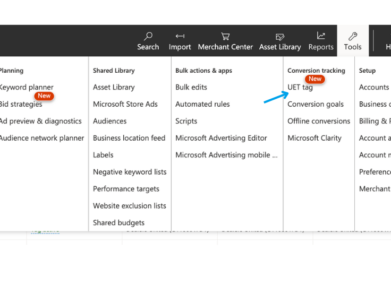The image size is (391, 293).
Task: Open Ad preview & diagnostics
Action: [x=41, y=121]
